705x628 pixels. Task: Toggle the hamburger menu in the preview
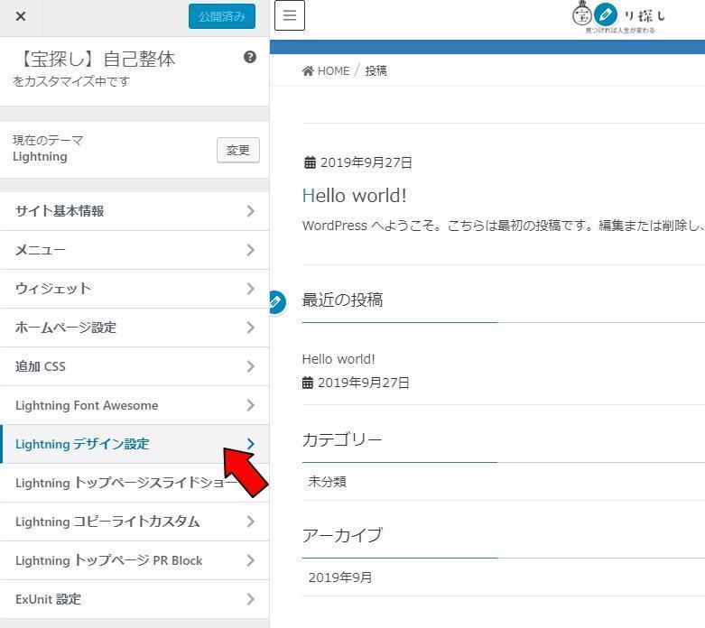[x=290, y=15]
